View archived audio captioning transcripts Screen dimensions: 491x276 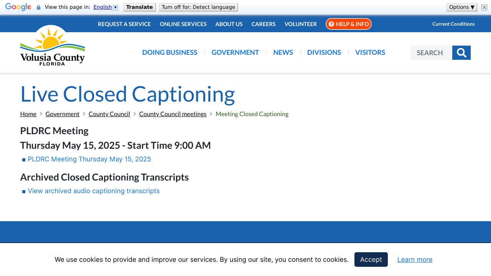point(94,191)
